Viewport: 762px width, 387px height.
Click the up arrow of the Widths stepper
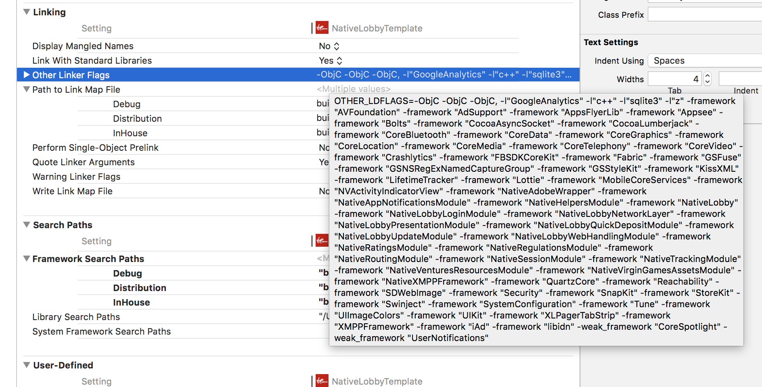(x=708, y=76)
